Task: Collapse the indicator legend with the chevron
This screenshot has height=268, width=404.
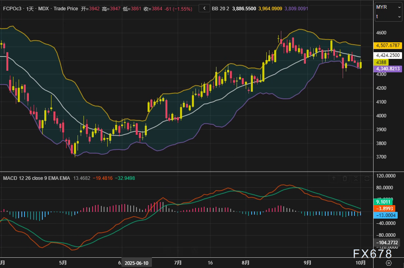Action: coord(204,8)
